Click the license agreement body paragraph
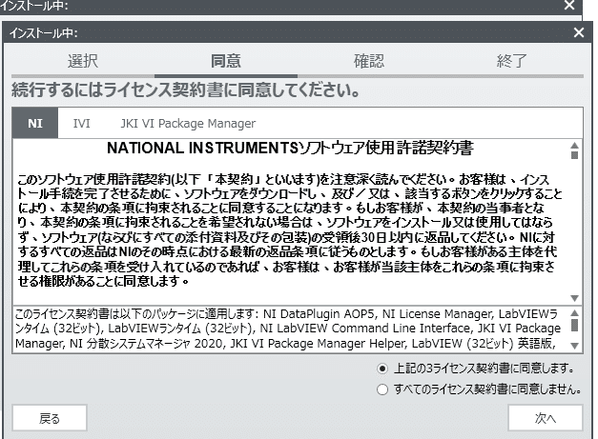The width and height of the screenshot is (598, 439). [x=290, y=229]
